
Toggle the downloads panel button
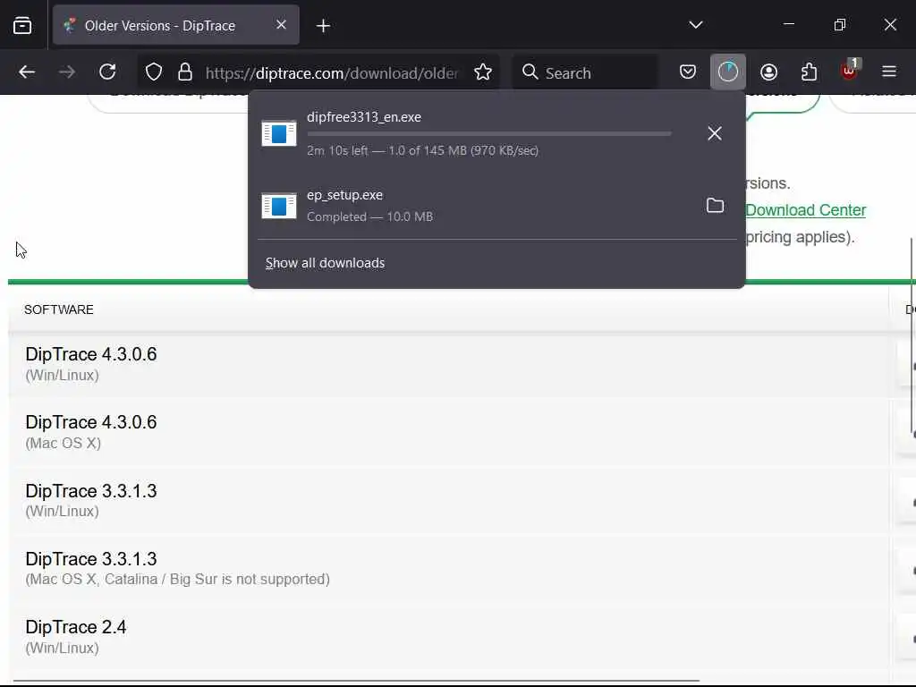coord(728,72)
